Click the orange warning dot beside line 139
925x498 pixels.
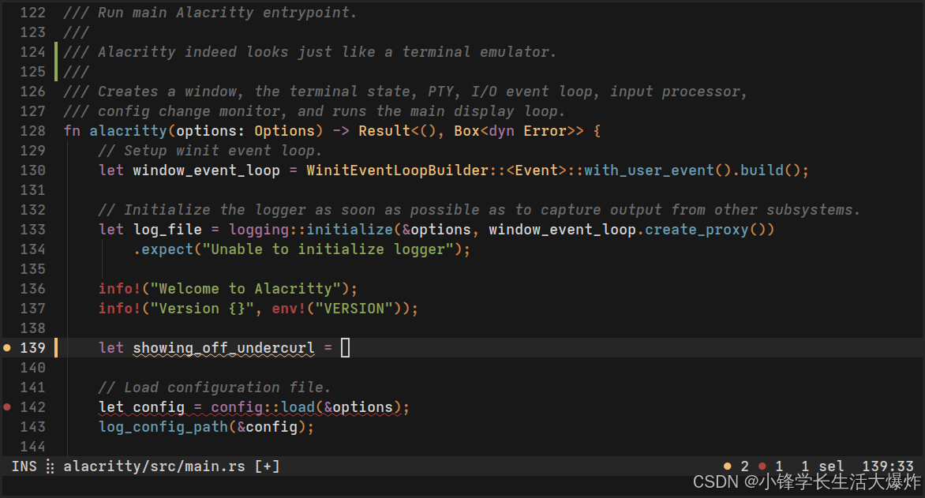(7, 348)
